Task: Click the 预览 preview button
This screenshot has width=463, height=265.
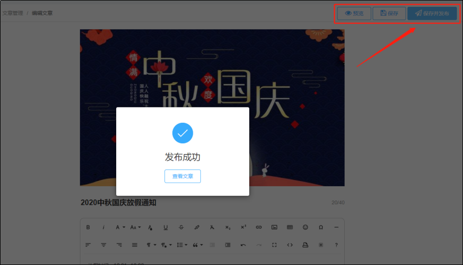Action: (x=354, y=13)
